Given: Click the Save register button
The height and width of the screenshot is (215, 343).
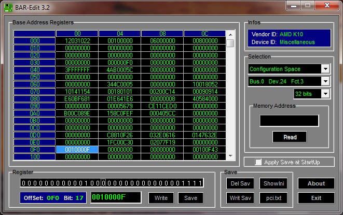Looking at the screenshot, I should coord(190,198).
